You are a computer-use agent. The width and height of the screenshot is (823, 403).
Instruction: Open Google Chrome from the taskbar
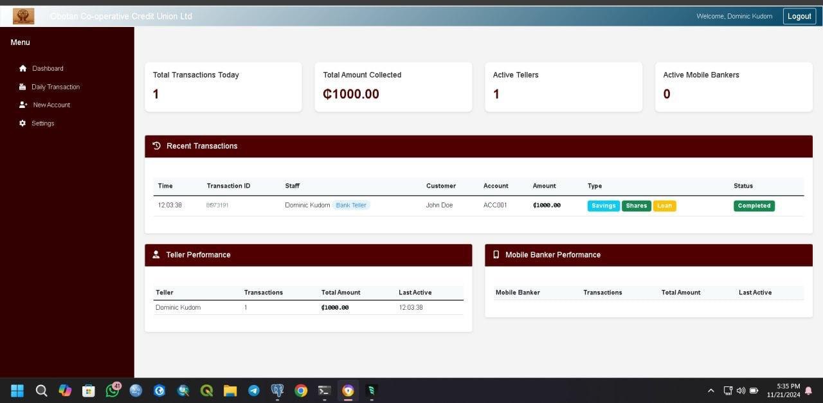pos(301,390)
